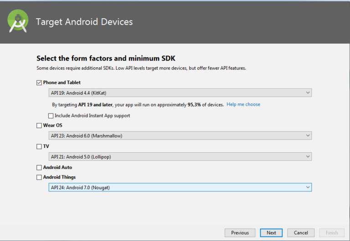
Task: Open the Help me choose link
Action: click(243, 104)
